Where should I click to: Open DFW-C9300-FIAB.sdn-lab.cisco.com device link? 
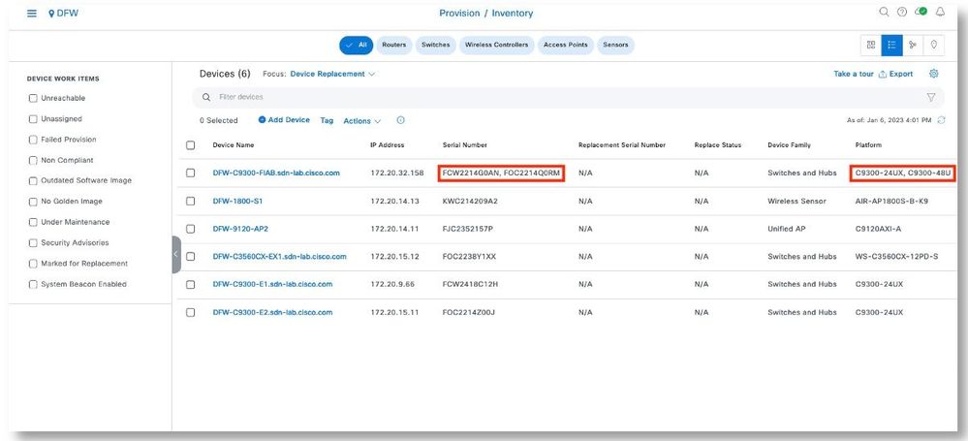click(276, 173)
